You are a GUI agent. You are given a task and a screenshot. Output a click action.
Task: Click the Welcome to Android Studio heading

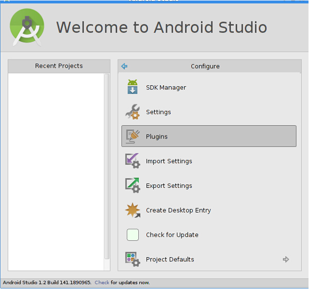click(161, 27)
